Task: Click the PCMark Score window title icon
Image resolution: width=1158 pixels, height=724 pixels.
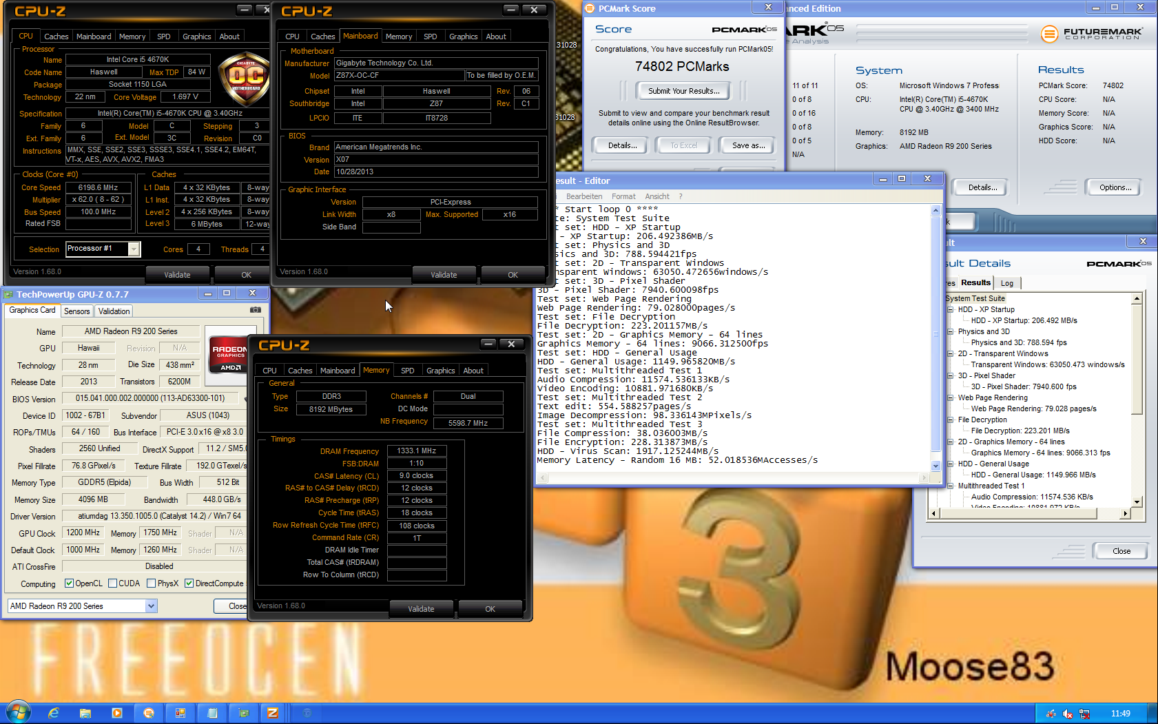Action: coord(590,8)
